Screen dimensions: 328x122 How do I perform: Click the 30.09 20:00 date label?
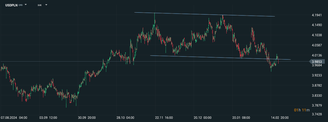click(x=87, y=117)
